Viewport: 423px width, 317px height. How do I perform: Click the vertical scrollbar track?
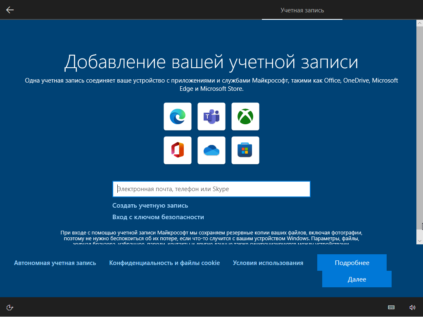point(420,132)
